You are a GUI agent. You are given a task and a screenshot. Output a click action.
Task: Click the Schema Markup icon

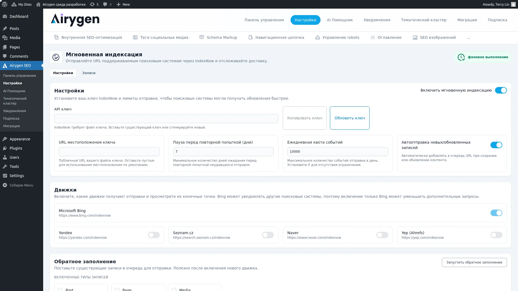point(202,37)
